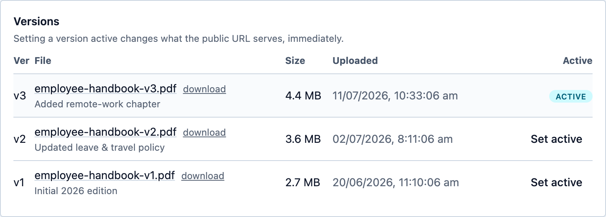Download the v1 handbook file
This screenshot has width=606, height=217.
pos(203,176)
